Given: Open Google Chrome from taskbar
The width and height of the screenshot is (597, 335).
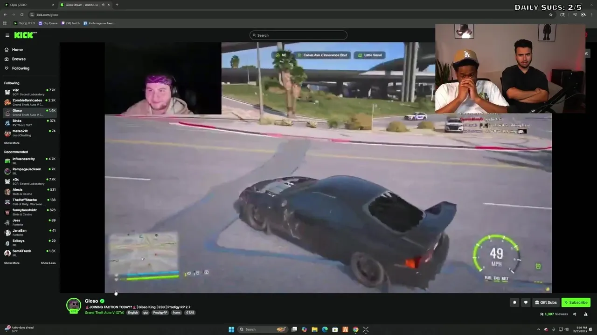Looking at the screenshot, I should pyautogui.click(x=355, y=329).
